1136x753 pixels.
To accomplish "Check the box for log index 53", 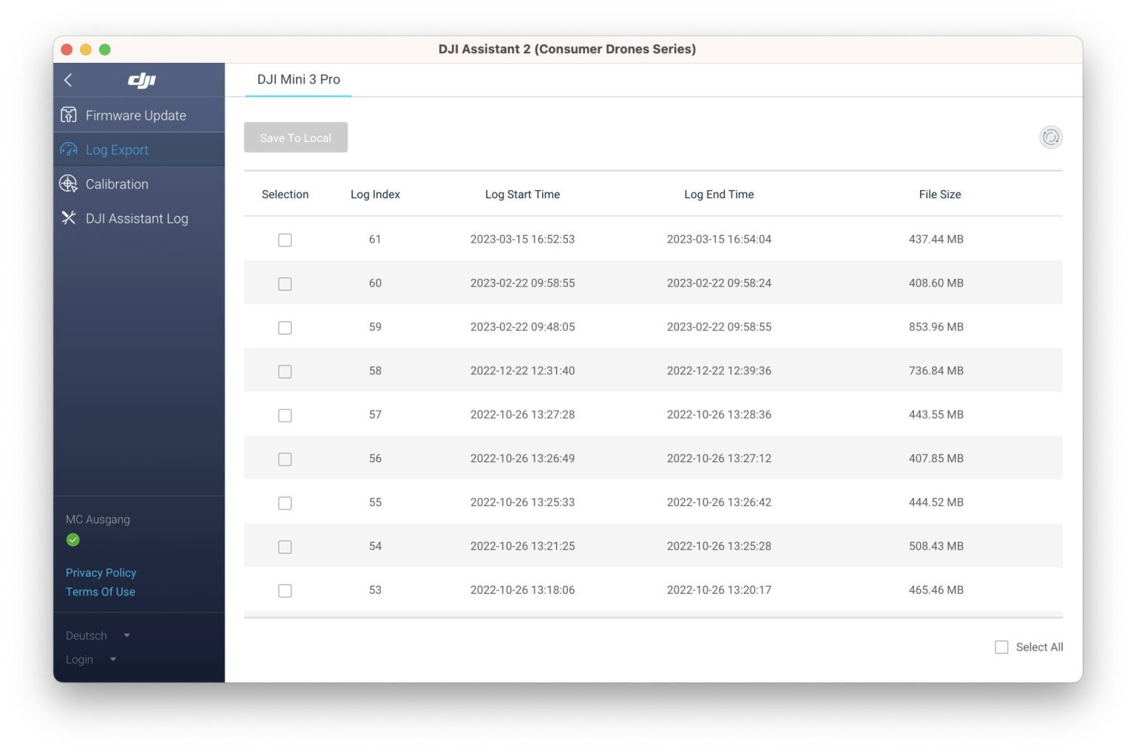I will coord(285,590).
